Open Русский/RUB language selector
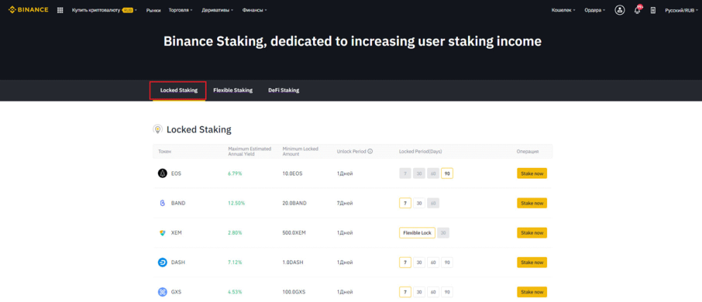Screen dimensions: 702x302 682,10
